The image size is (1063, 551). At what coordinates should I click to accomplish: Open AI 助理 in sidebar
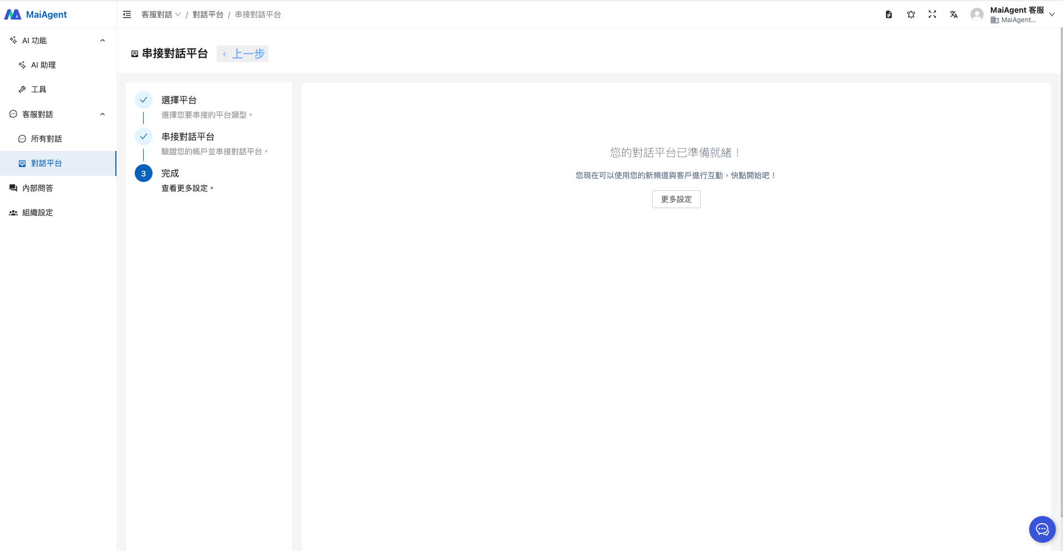[43, 65]
